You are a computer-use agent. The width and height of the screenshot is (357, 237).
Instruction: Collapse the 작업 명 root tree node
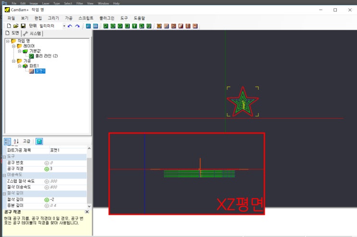tap(8, 41)
